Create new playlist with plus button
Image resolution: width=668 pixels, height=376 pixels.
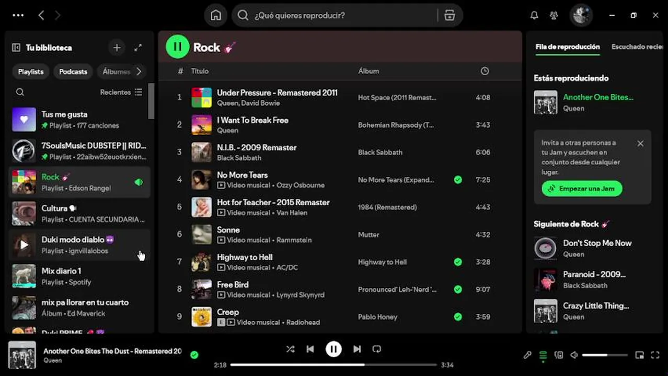(x=117, y=48)
